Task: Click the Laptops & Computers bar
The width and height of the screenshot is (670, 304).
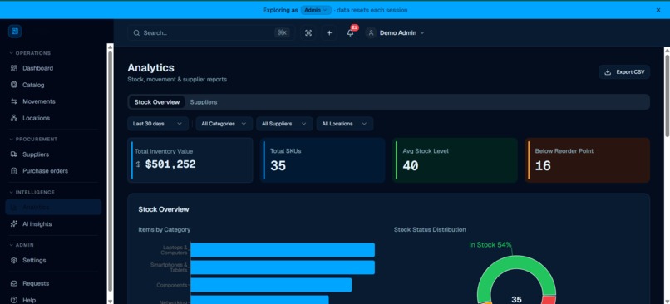Action: [283, 250]
